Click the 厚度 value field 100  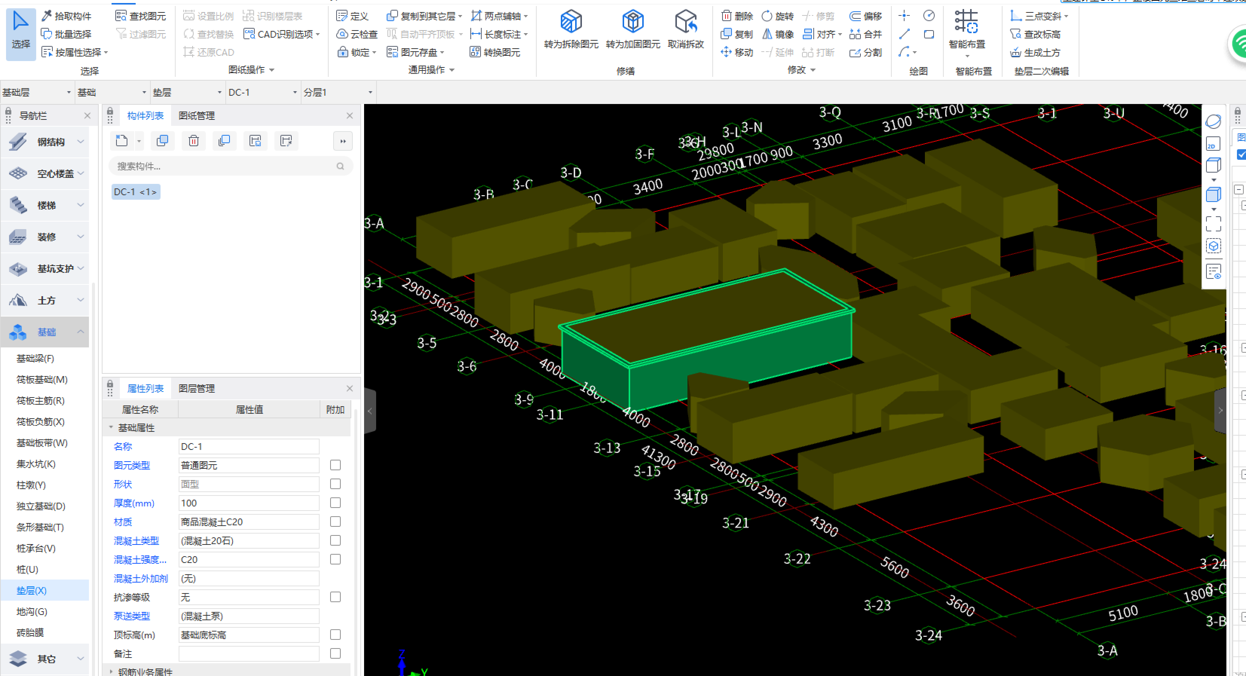(249, 503)
